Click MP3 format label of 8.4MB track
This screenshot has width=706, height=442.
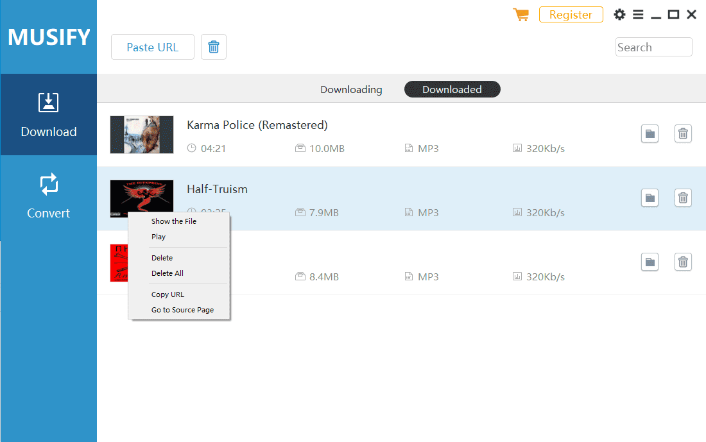pos(428,277)
